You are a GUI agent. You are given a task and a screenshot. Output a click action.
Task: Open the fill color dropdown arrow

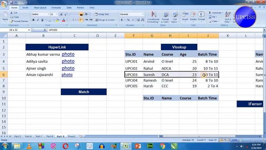coord(60,20)
